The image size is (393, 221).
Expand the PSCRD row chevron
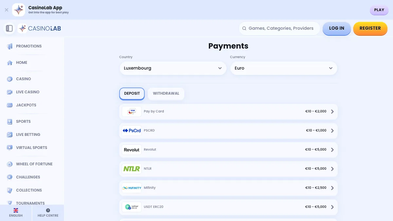(x=332, y=131)
